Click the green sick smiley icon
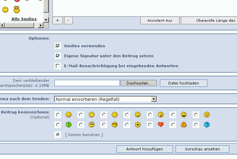This screenshot has width=237, height=159. point(68,125)
